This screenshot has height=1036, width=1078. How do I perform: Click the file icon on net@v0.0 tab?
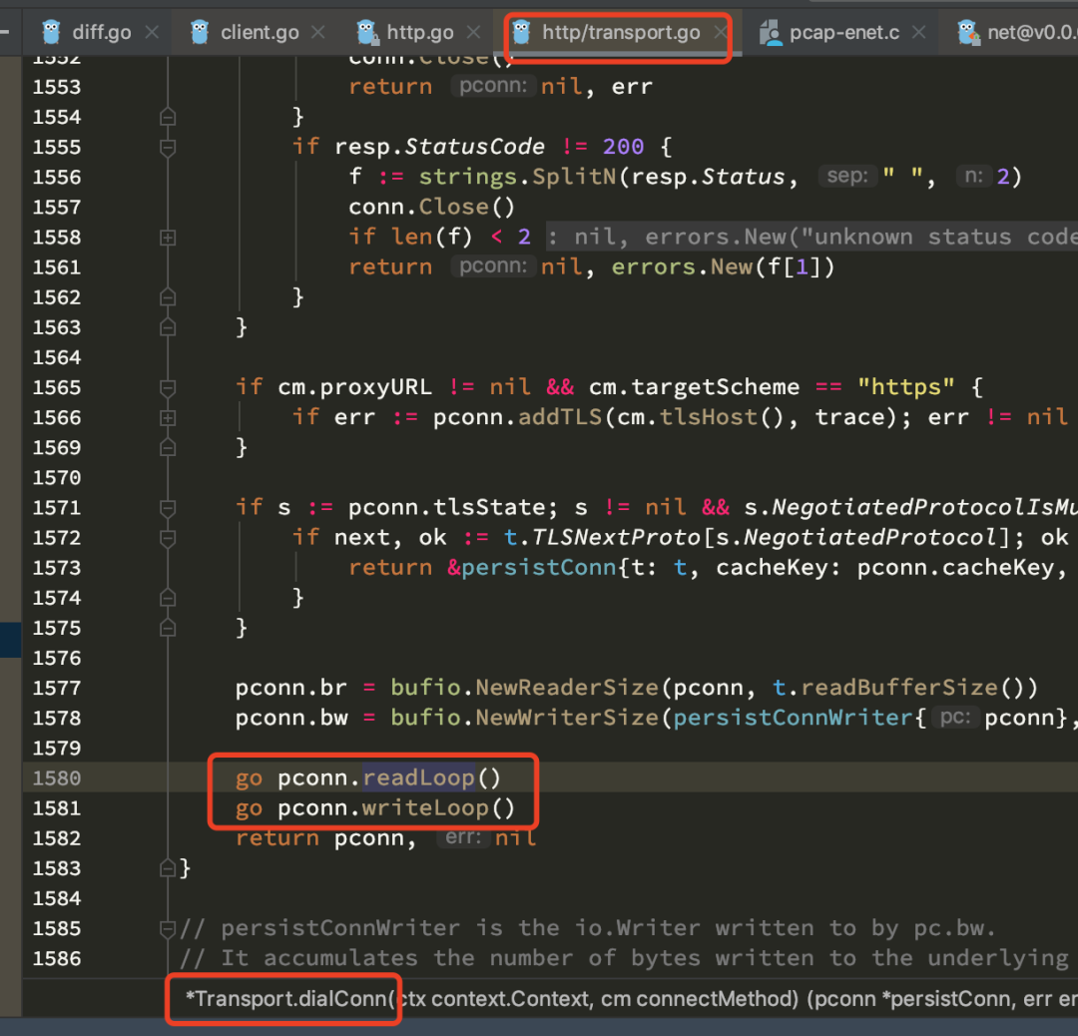[x=968, y=32]
